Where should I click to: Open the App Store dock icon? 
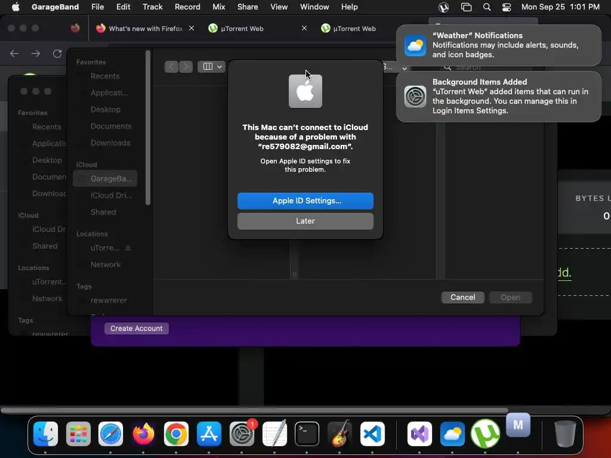point(209,434)
